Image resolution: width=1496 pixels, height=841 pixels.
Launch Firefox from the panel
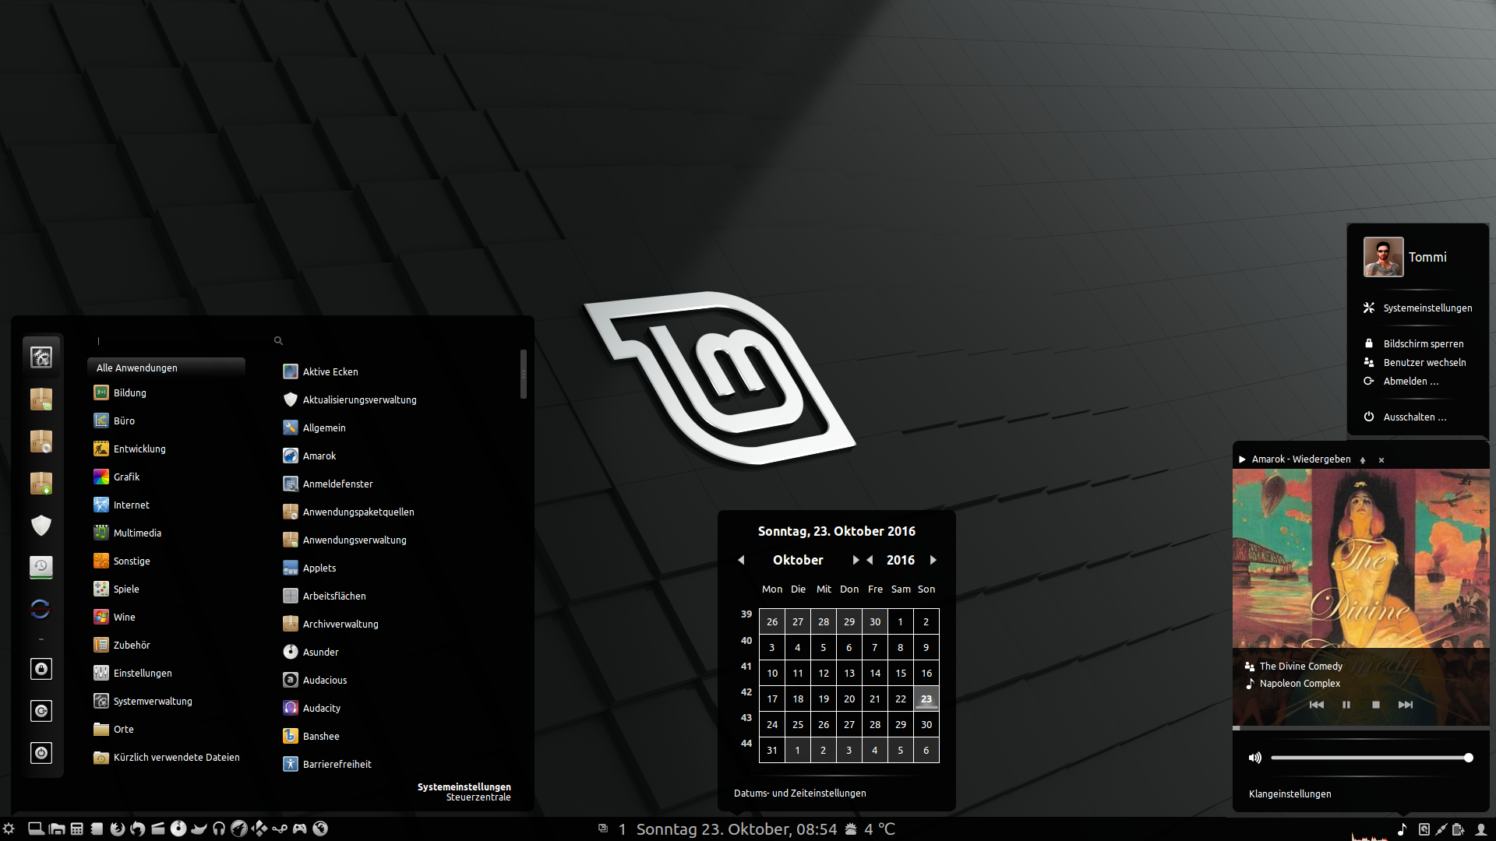click(x=118, y=829)
